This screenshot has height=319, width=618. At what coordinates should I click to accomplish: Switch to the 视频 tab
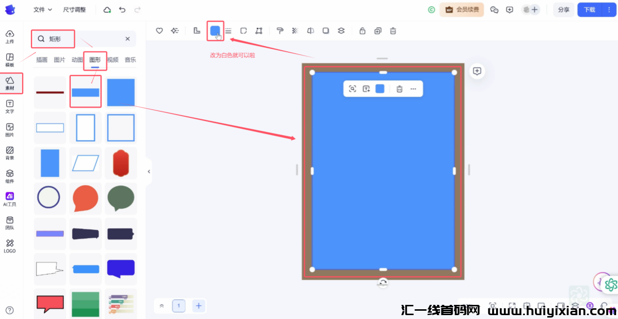(113, 60)
